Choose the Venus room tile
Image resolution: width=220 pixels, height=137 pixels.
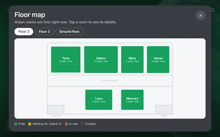click(x=158, y=60)
